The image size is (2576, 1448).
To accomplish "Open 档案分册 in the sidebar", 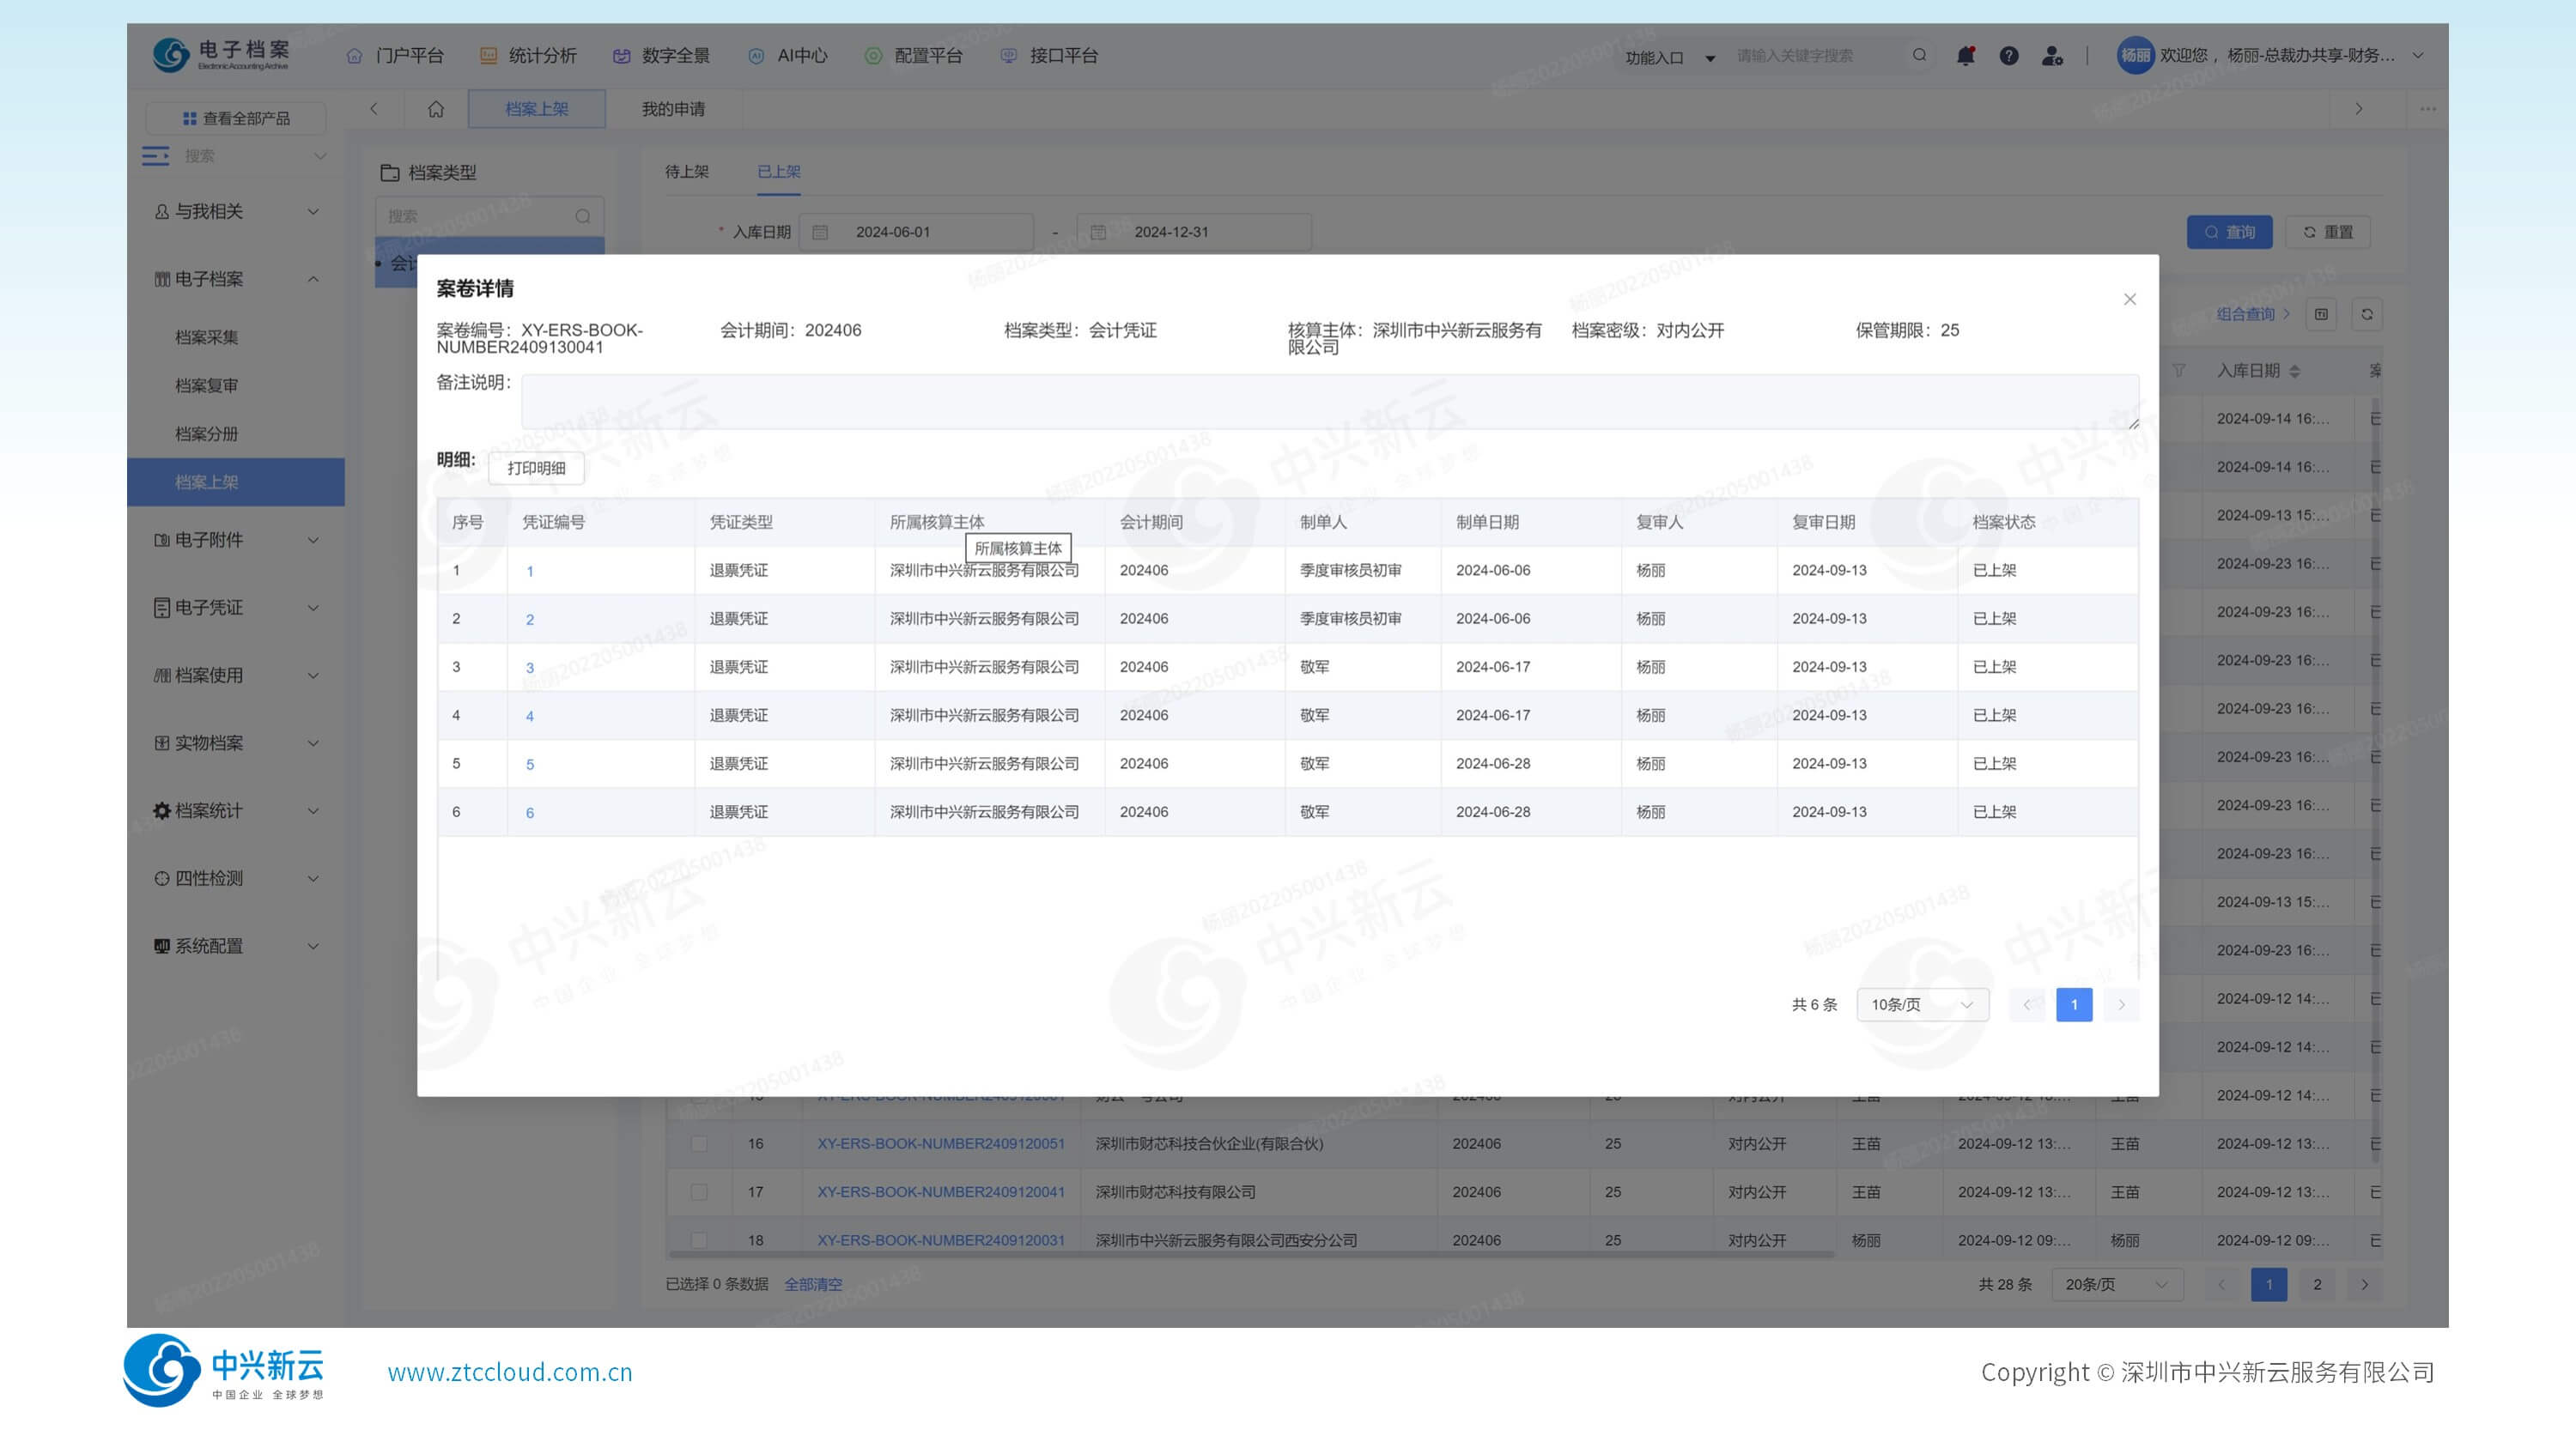I will (x=207, y=433).
